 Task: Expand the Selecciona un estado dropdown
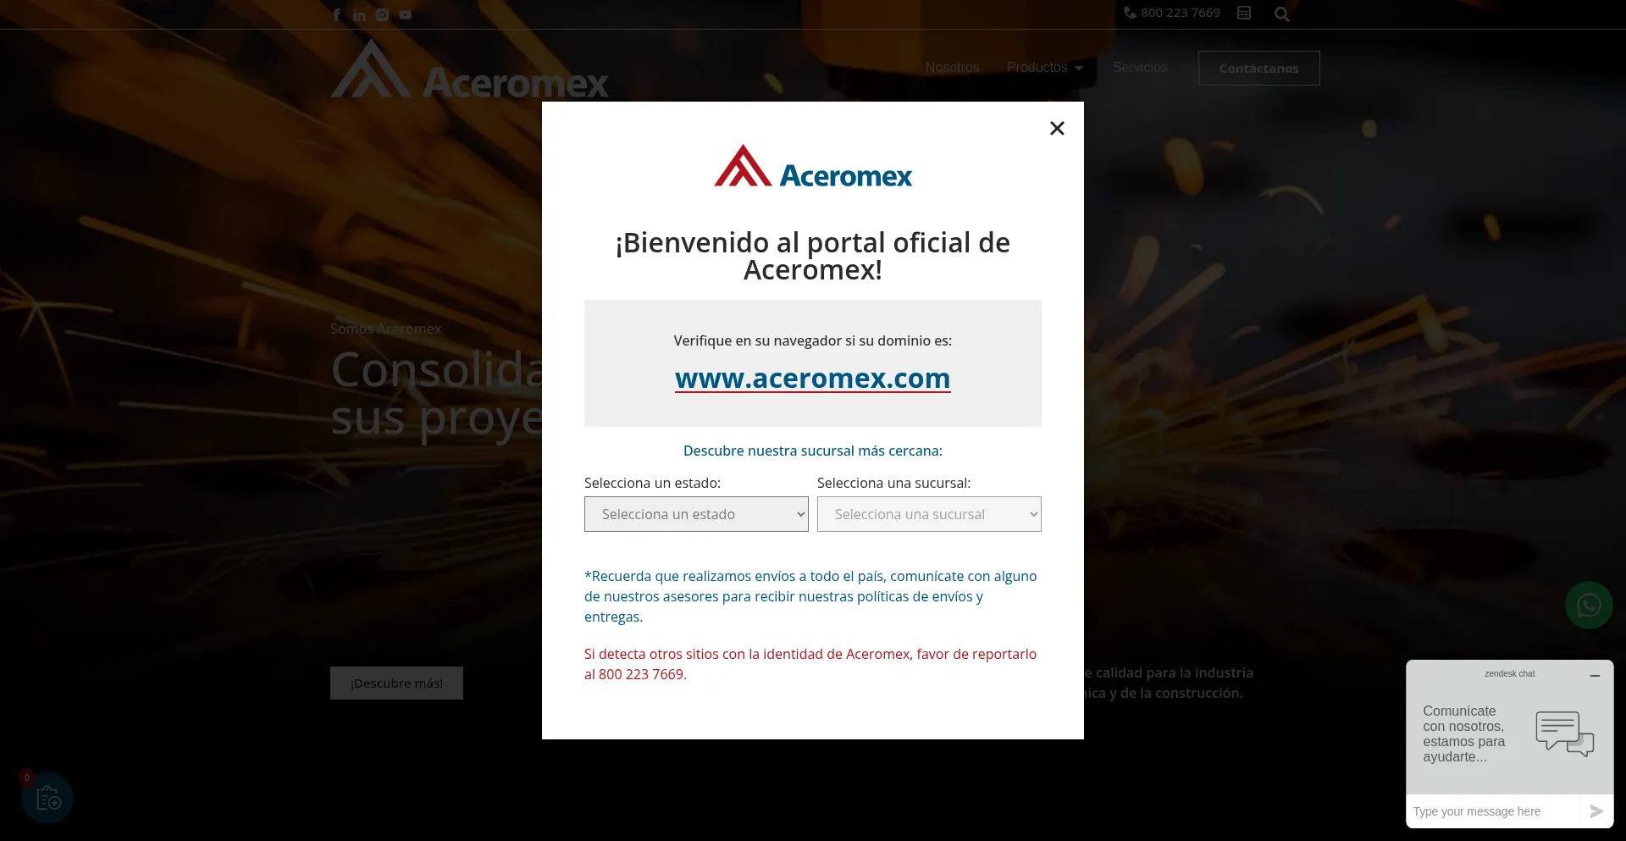coord(696,514)
